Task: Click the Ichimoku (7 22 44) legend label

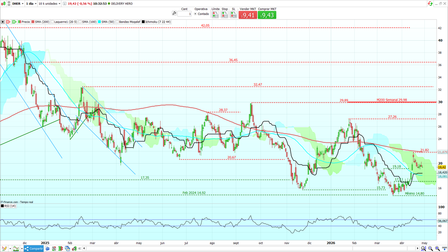Action: 158,22
